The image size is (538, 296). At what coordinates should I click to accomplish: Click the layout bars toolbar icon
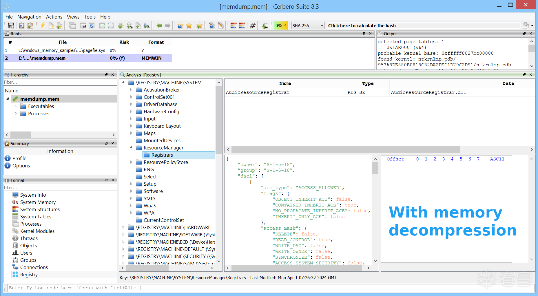tap(233, 25)
